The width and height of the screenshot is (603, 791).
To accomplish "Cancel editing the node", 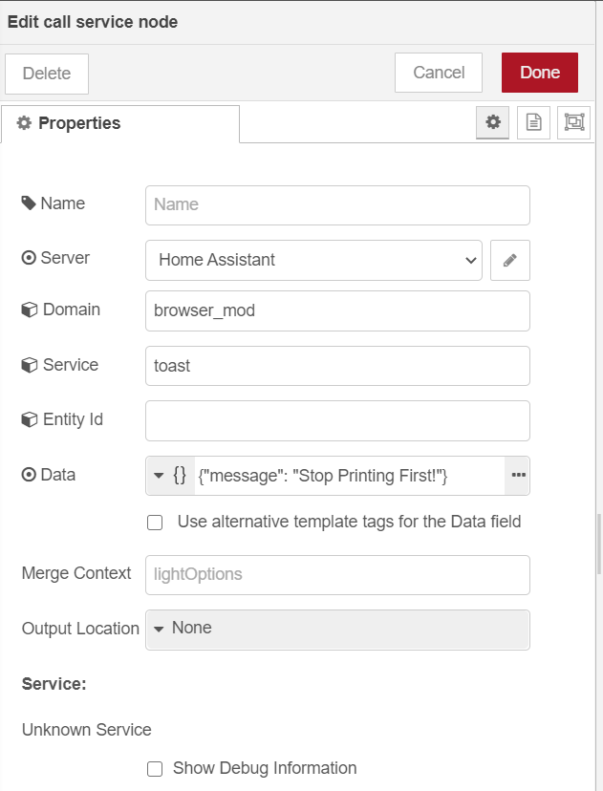I will point(438,72).
